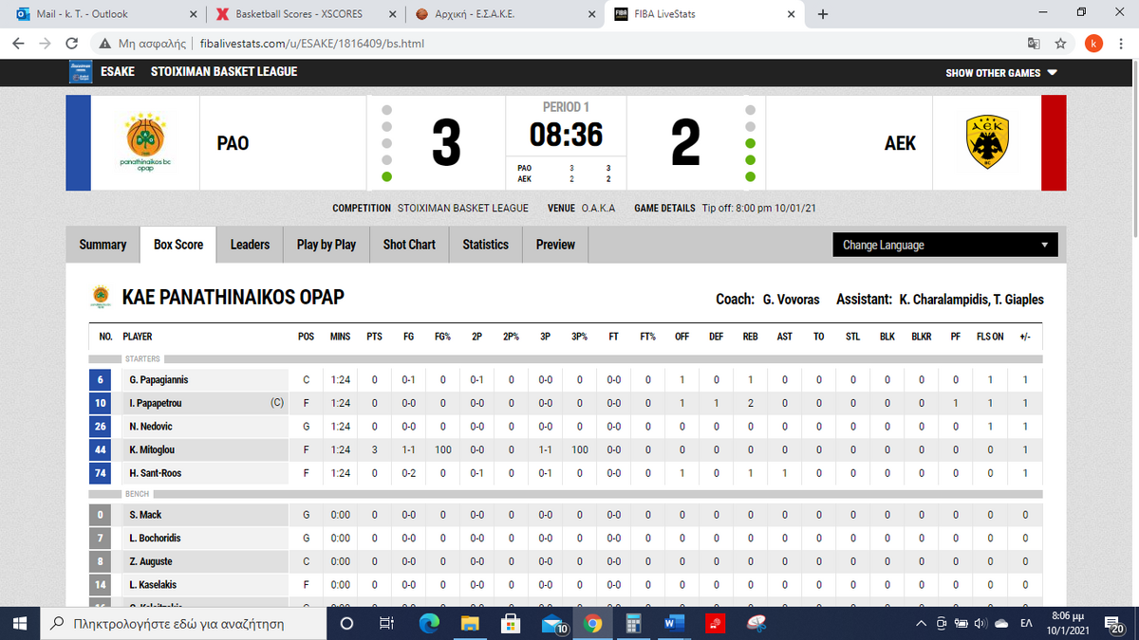The height and width of the screenshot is (640, 1139).
Task: Open a new browser tab
Action: 823,14
